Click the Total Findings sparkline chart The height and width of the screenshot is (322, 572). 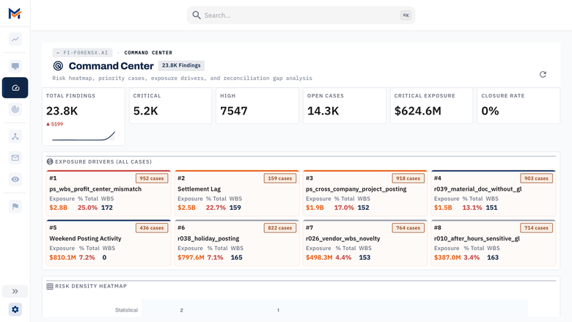coord(84,136)
